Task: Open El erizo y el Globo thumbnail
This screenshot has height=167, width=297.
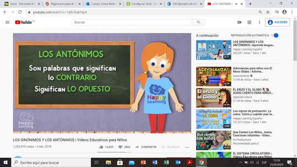Action: (213, 98)
